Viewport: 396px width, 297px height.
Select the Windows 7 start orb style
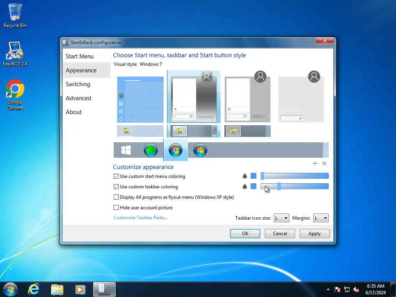[x=176, y=150]
